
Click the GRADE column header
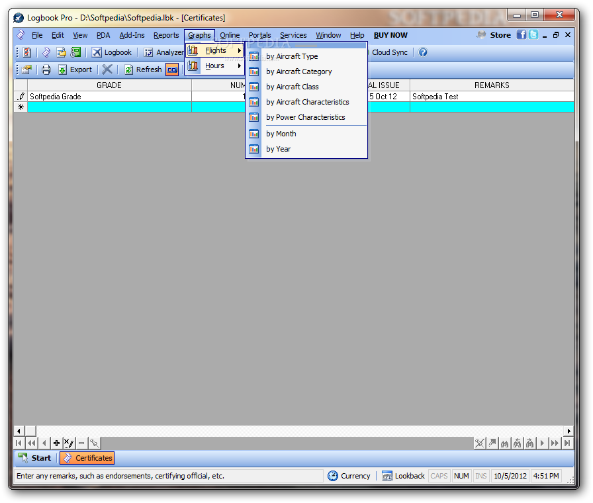click(109, 85)
